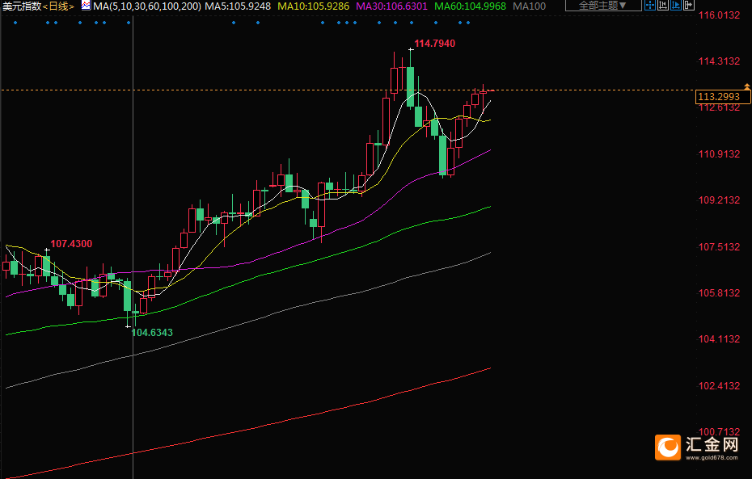Click the compress horizontal axis icon

click(663, 5)
